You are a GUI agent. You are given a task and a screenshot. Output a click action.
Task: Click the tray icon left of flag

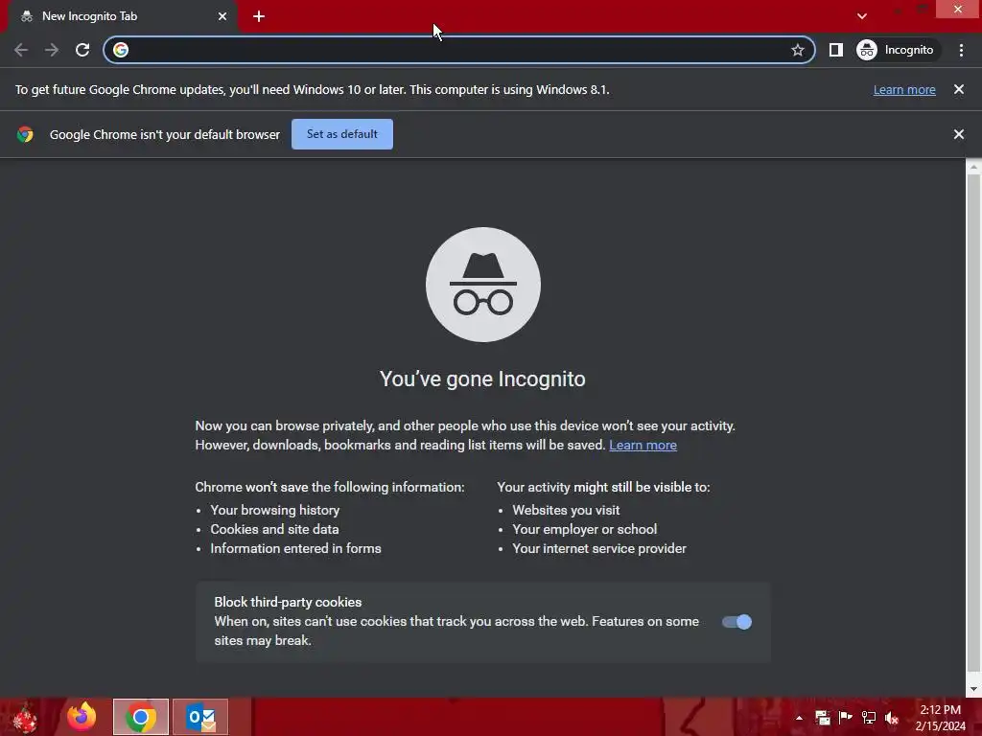(x=822, y=718)
